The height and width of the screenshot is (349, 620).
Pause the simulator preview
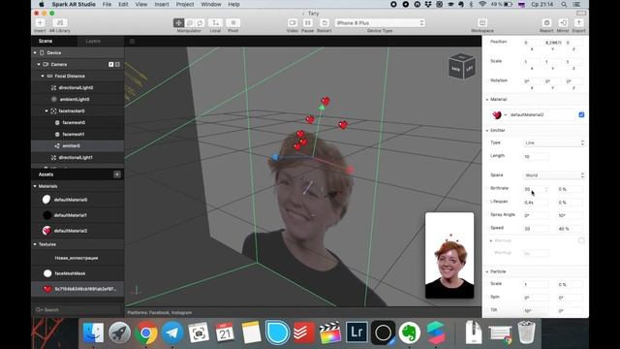(308, 22)
